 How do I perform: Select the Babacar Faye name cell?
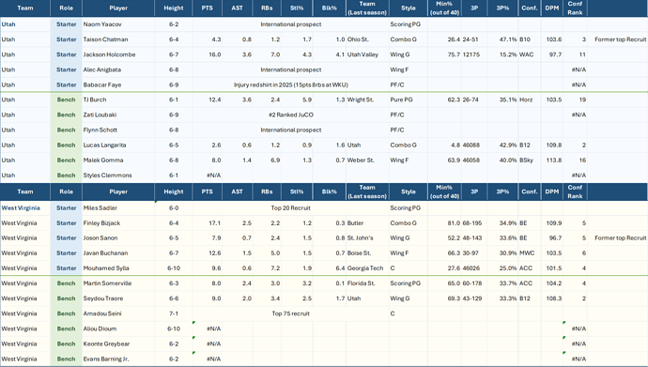click(x=118, y=84)
